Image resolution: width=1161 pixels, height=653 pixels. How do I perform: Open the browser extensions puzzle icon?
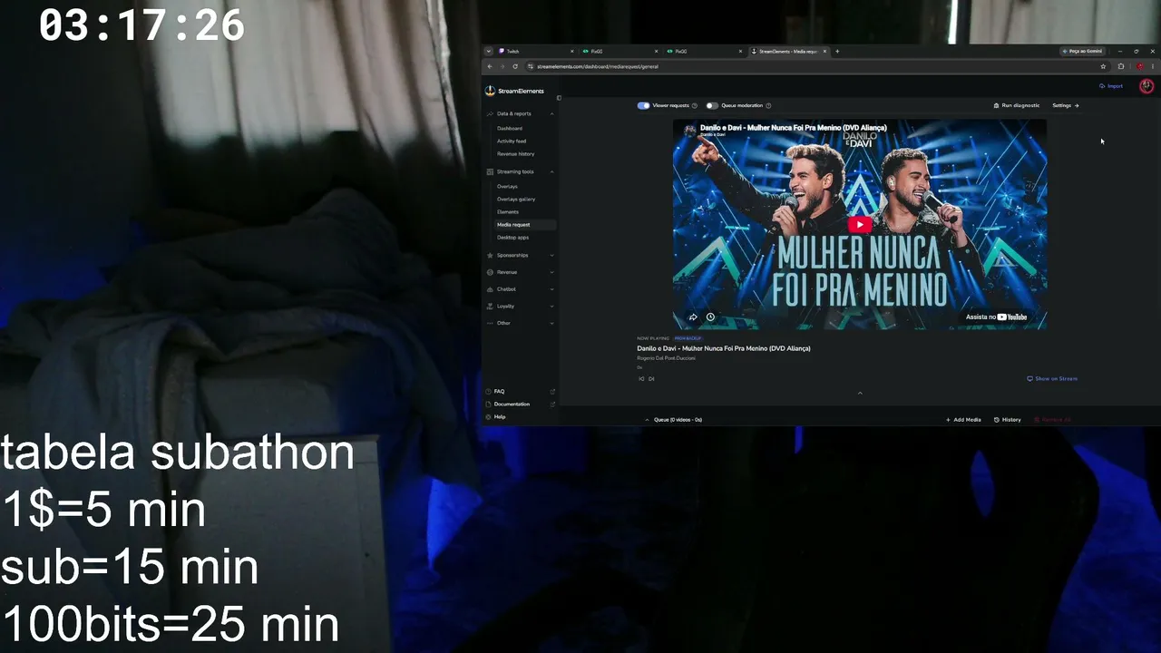point(1121,66)
